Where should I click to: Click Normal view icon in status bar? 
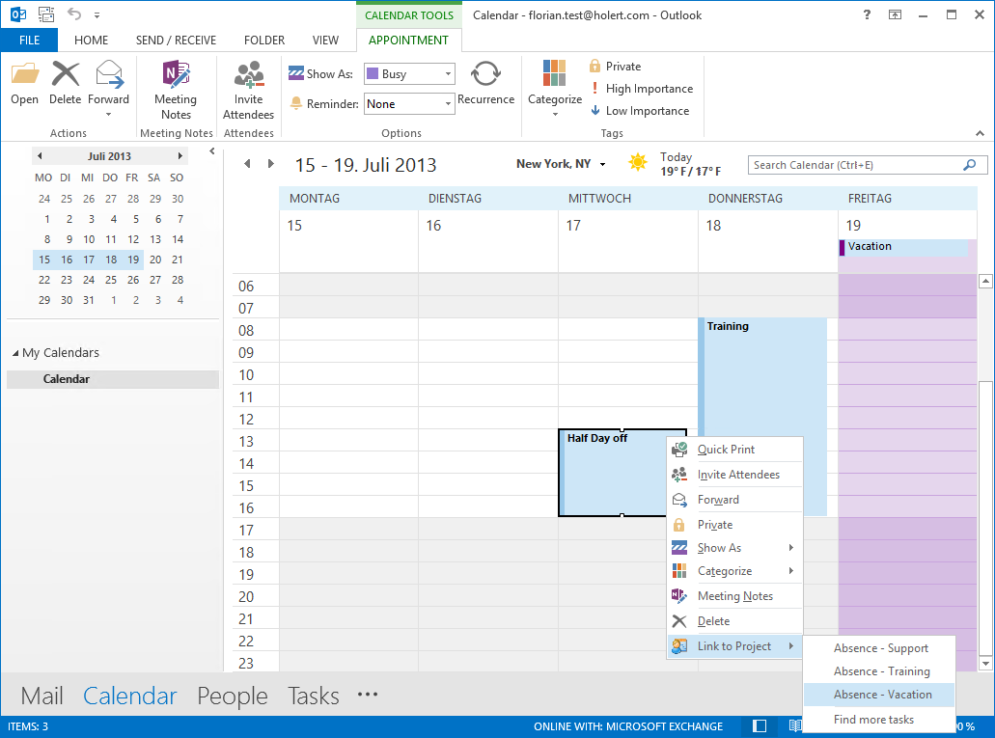760,726
